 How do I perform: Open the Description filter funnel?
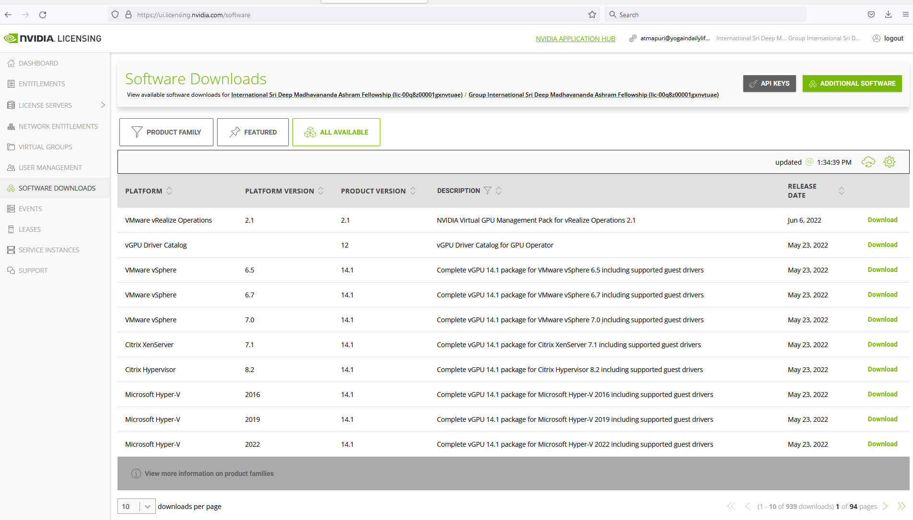click(x=488, y=191)
